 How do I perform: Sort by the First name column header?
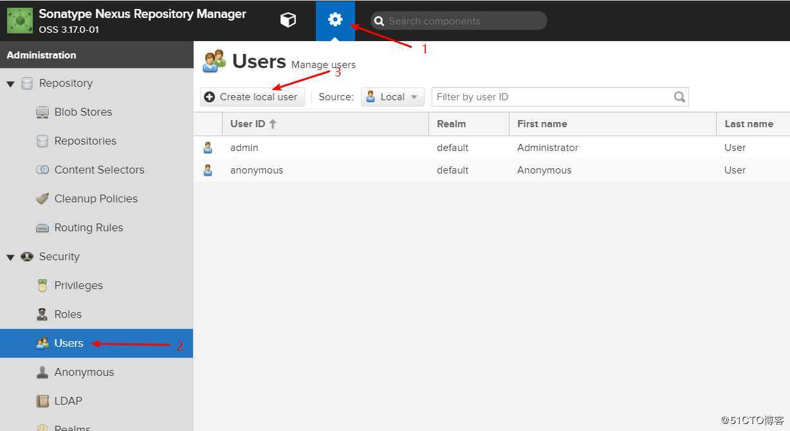click(x=612, y=124)
